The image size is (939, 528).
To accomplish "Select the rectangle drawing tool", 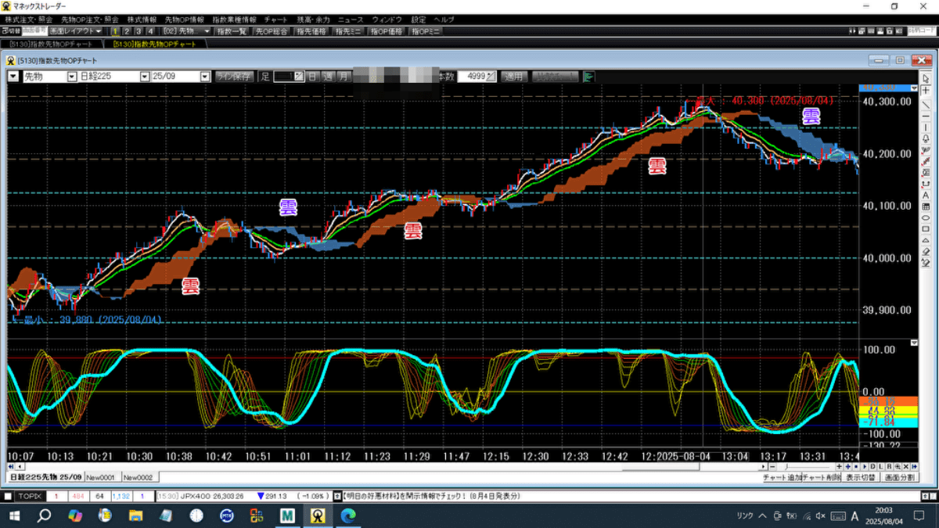I will point(926,229).
